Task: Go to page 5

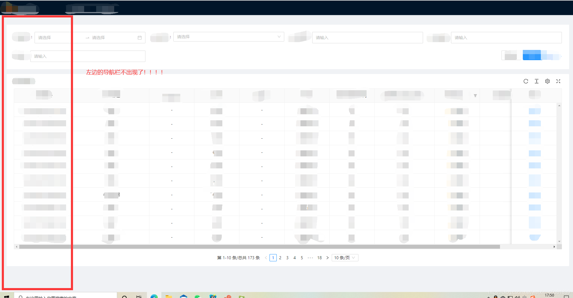Action: point(302,258)
